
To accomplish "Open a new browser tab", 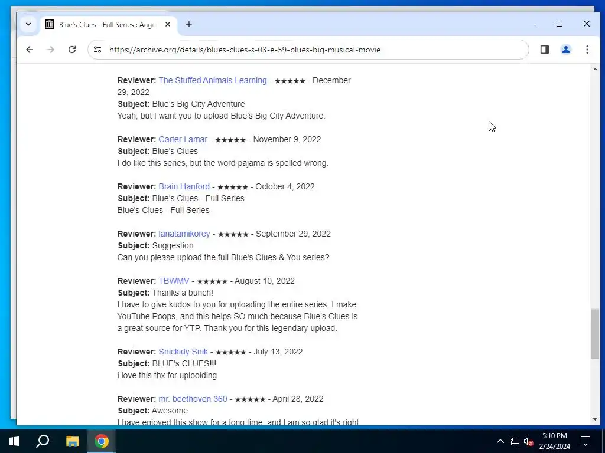I will [188, 24].
